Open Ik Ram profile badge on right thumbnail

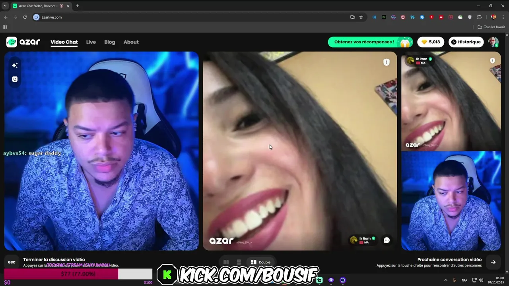(419, 60)
